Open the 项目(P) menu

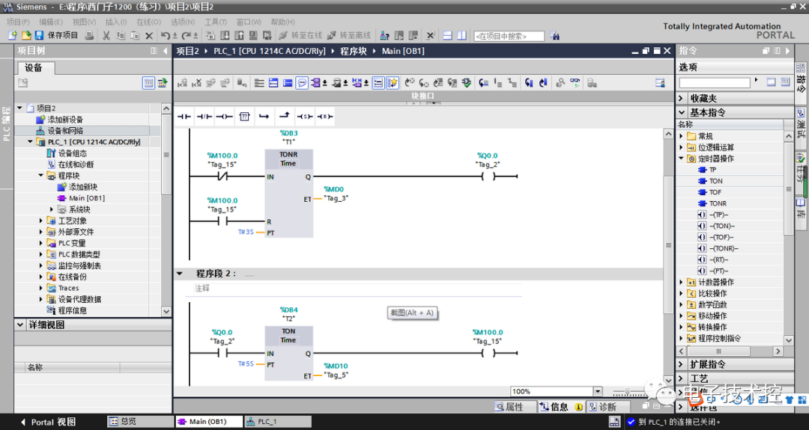(18, 22)
